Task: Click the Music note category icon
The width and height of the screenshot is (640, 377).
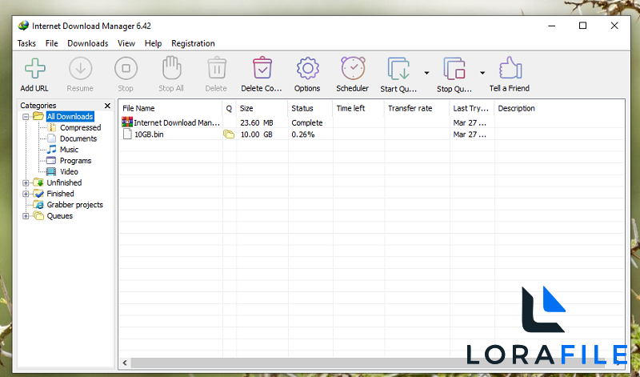Action: (52, 150)
